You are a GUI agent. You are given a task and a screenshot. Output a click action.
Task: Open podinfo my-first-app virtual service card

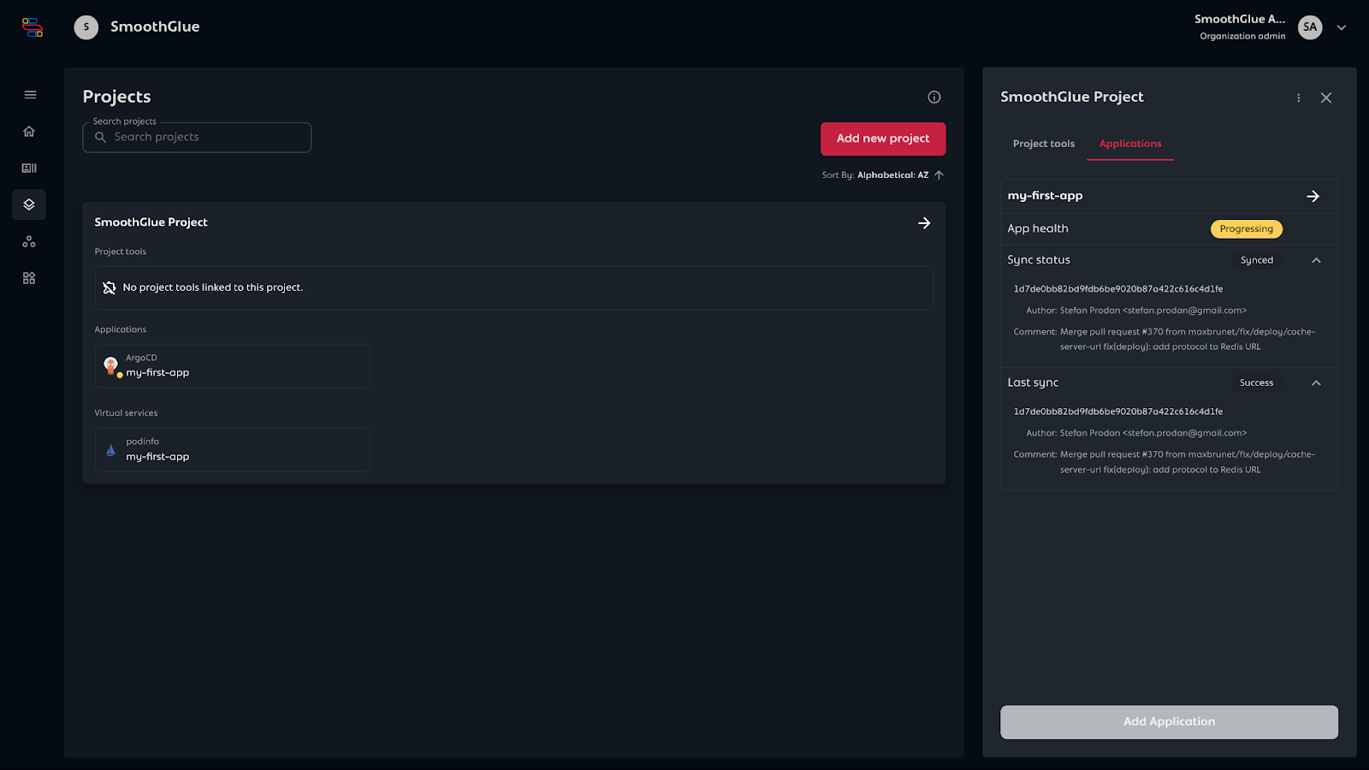click(x=232, y=449)
